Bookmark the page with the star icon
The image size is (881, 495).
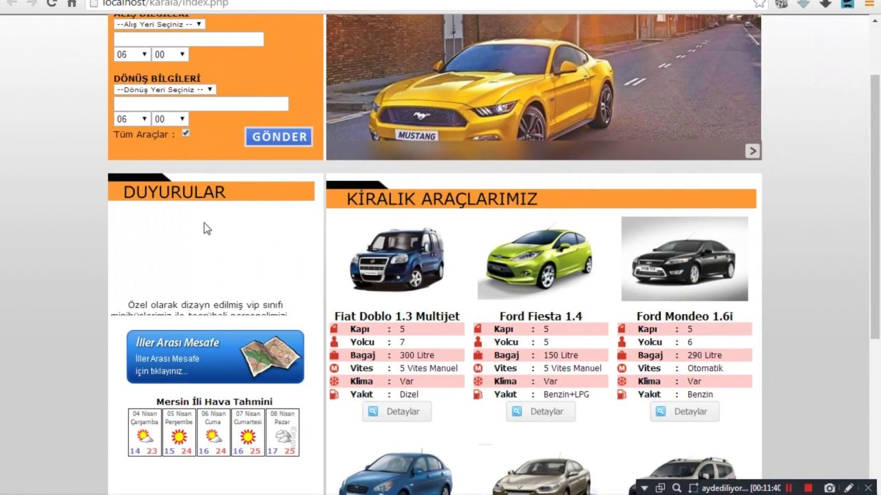(x=758, y=3)
